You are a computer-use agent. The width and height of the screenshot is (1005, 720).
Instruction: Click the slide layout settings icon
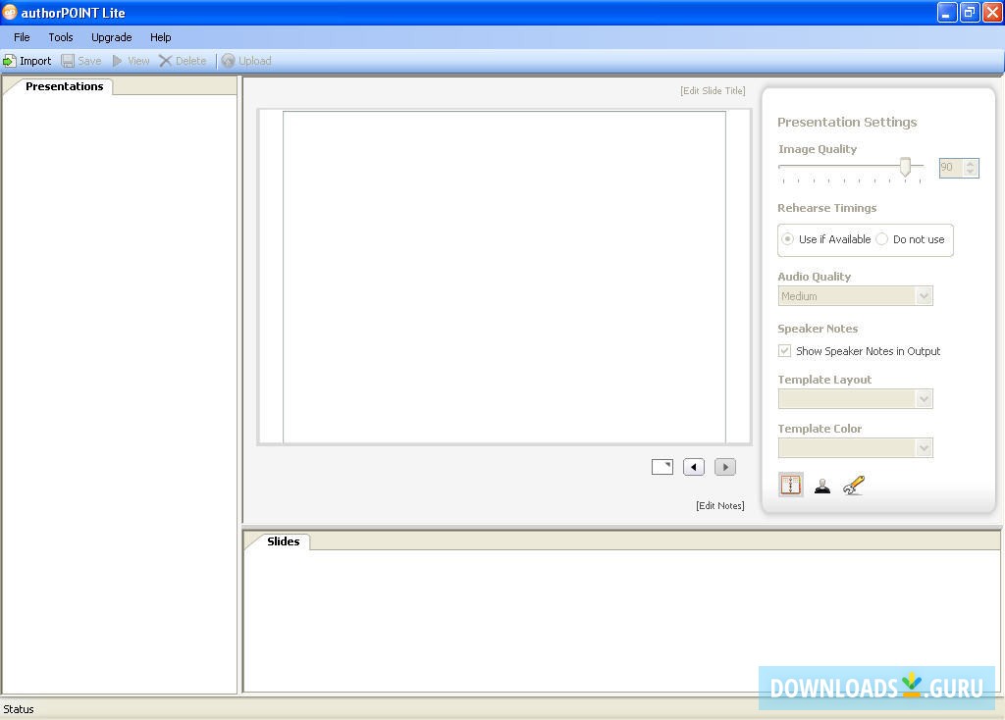pyautogui.click(x=790, y=484)
